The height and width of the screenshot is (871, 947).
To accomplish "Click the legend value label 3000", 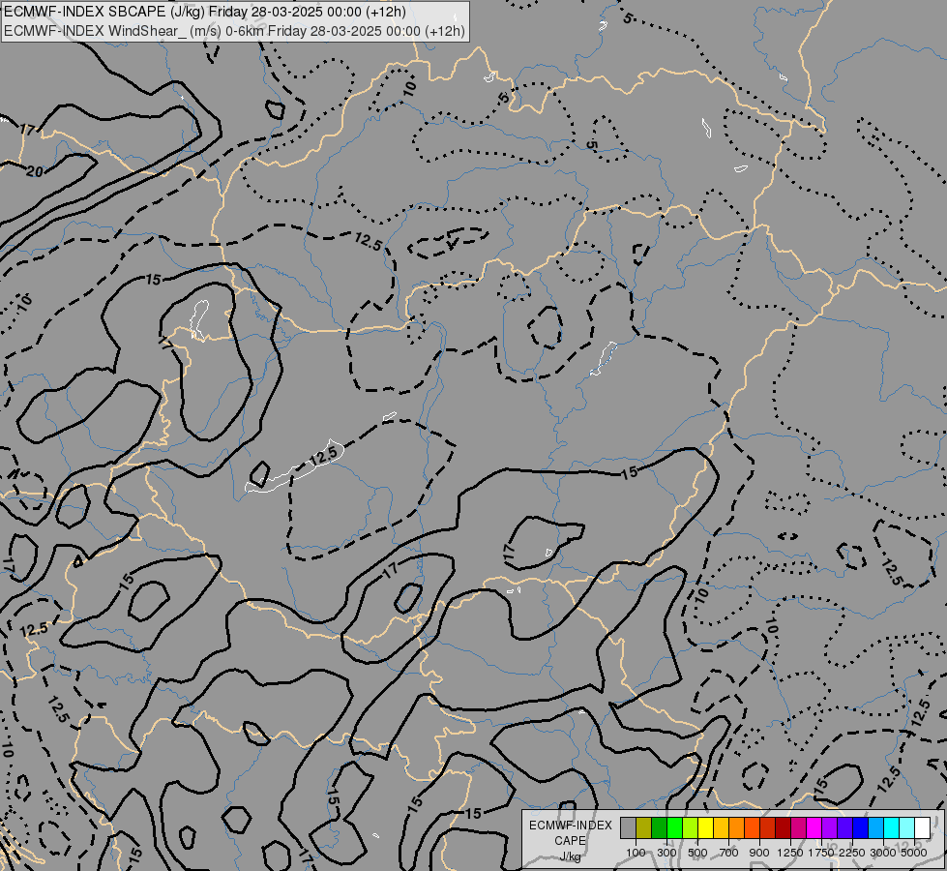I will coord(883,853).
